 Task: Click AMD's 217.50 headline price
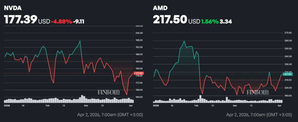(x=170, y=20)
